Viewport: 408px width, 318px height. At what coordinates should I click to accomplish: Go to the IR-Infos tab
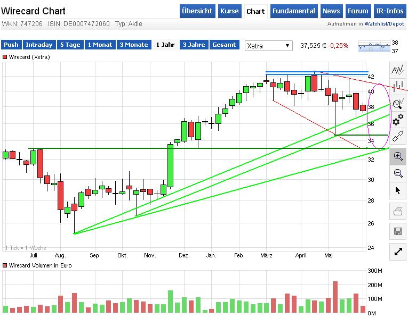(390, 11)
